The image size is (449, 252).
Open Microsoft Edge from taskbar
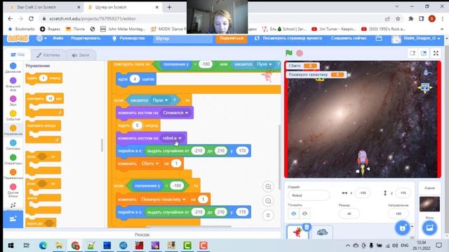[43, 246]
